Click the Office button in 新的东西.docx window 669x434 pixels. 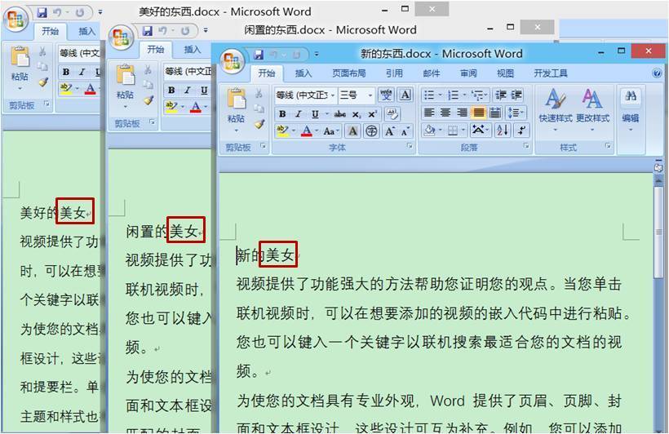pyautogui.click(x=233, y=60)
